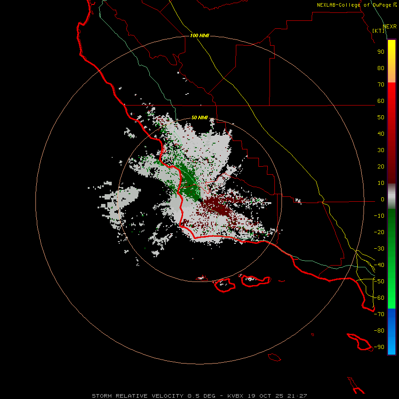
Task: Select the -30 value on the velocity scale
Action: coord(379,249)
